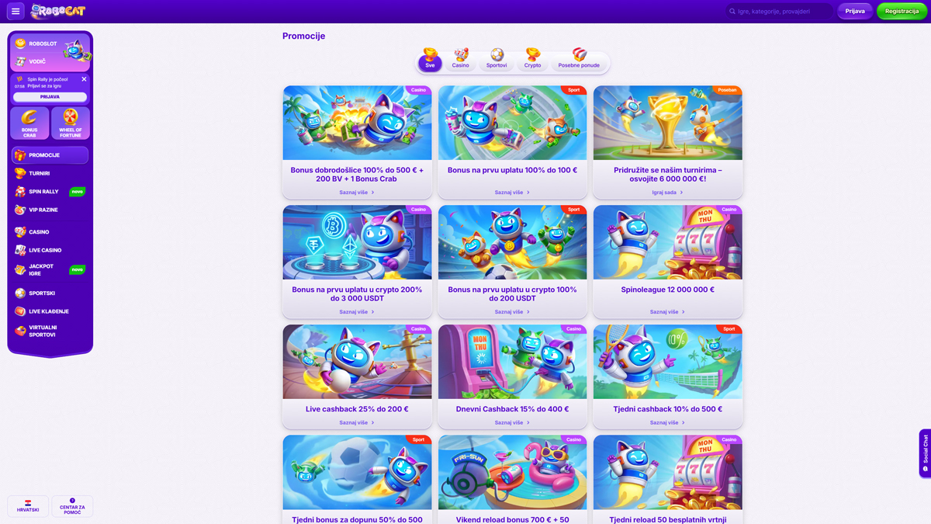Screen dimensions: 931x524
Task: Open the Bonus Crab tile
Action: [29, 123]
